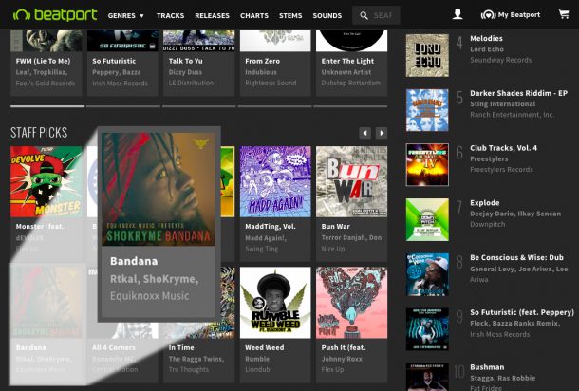
Task: Open the Genres dropdown menu
Action: [x=125, y=15]
